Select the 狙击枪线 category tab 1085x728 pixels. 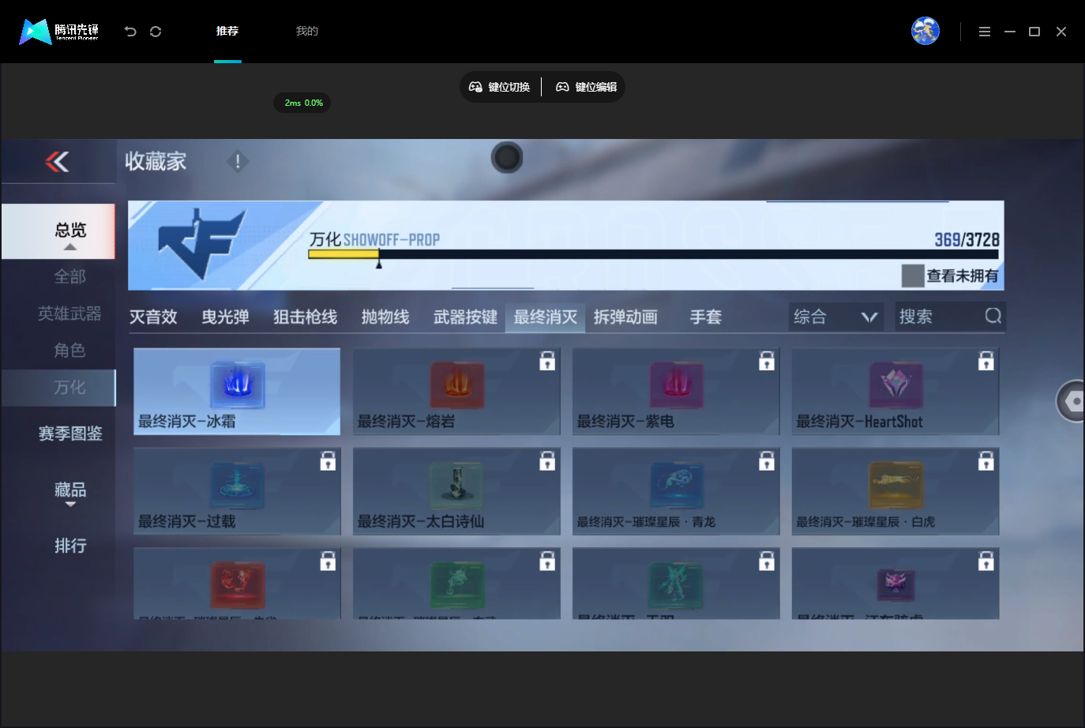[306, 317]
